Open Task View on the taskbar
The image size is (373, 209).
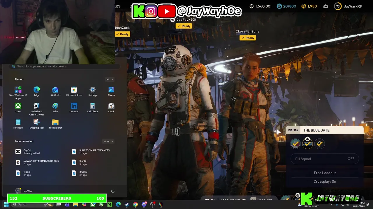(x=58, y=204)
